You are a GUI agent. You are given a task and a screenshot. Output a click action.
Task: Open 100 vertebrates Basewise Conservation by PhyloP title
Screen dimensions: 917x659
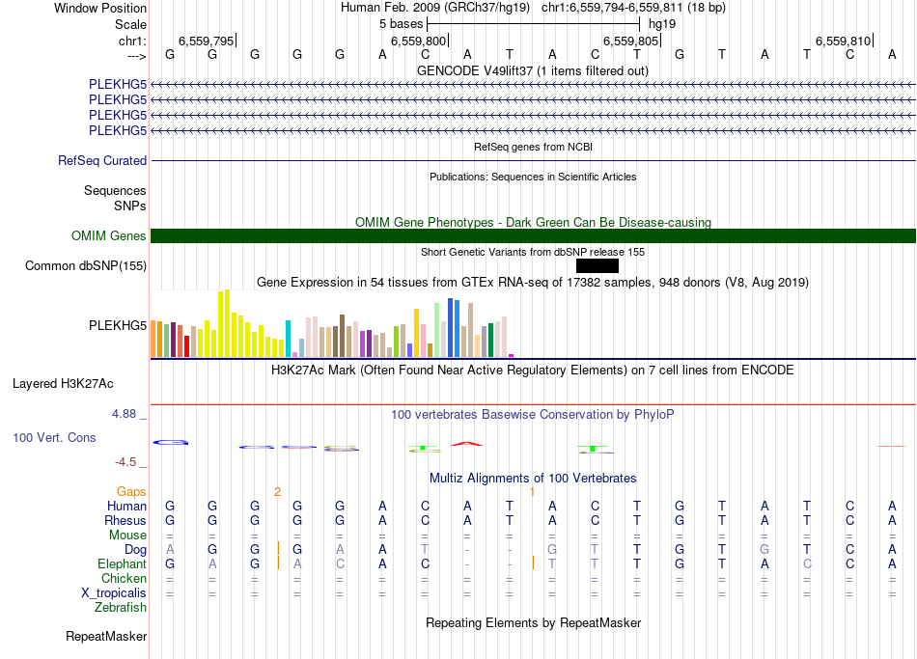click(x=533, y=415)
